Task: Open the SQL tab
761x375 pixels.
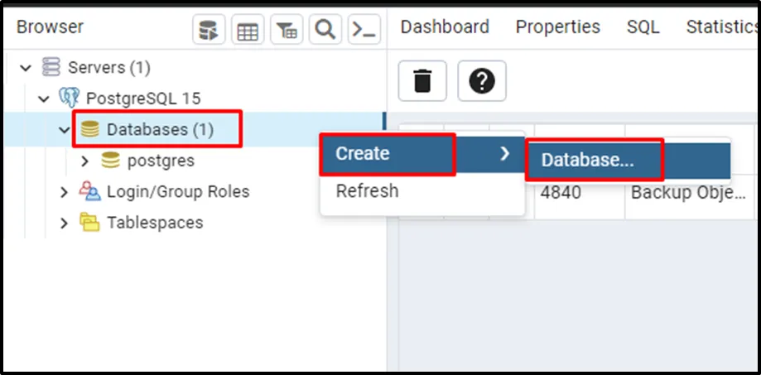Action: (643, 26)
